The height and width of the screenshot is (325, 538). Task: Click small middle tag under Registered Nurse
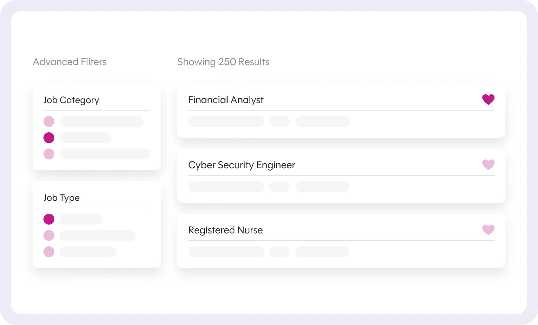pyautogui.click(x=280, y=252)
